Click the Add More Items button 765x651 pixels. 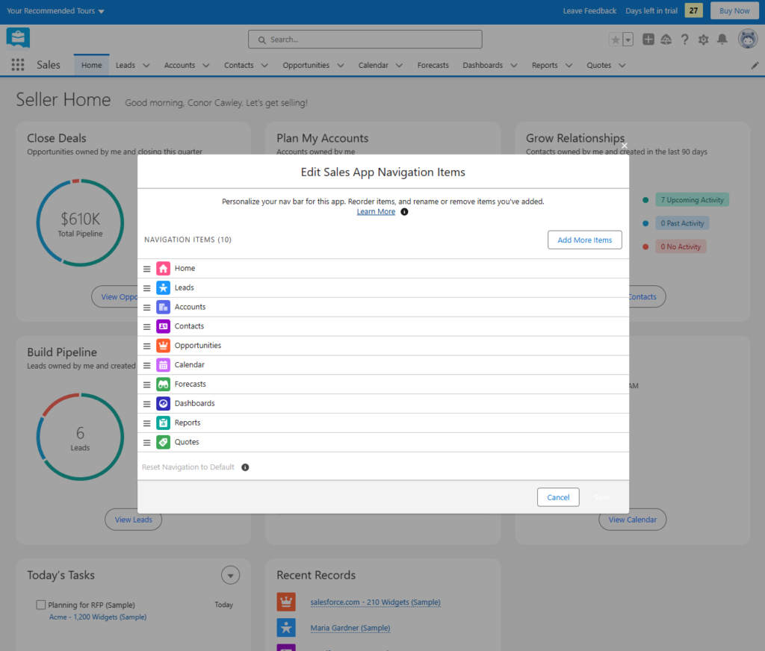click(584, 240)
